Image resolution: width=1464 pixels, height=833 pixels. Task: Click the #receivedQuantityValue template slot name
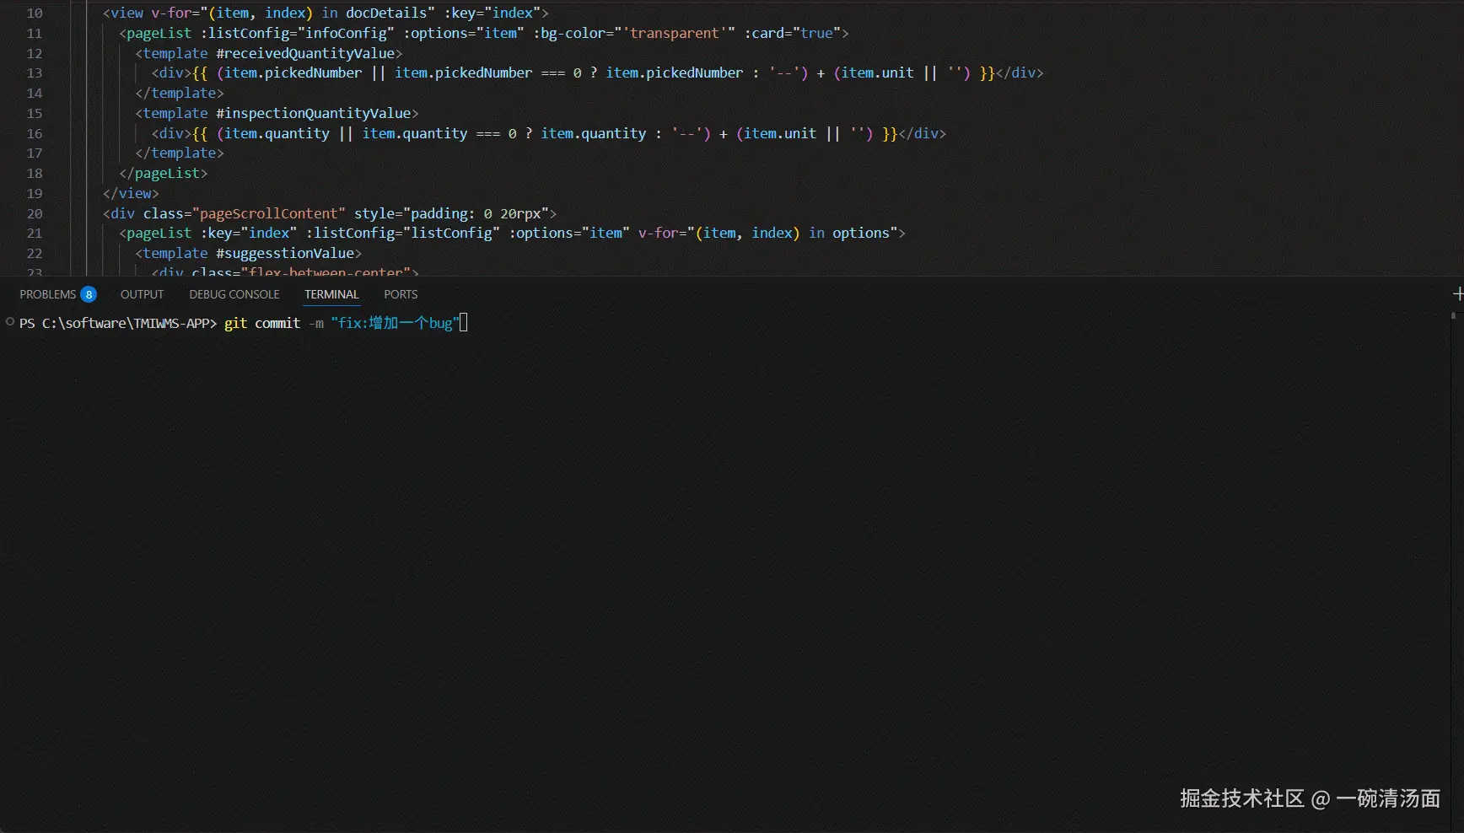click(x=307, y=53)
